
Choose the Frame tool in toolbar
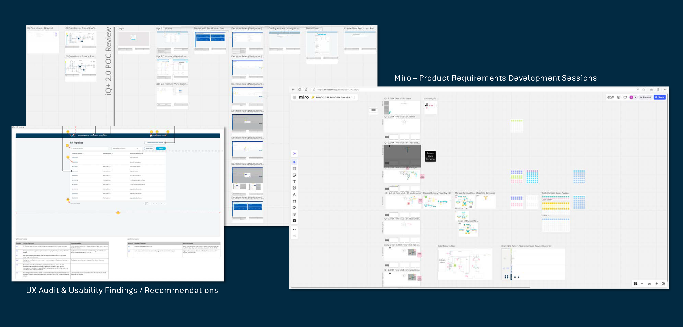294,201
